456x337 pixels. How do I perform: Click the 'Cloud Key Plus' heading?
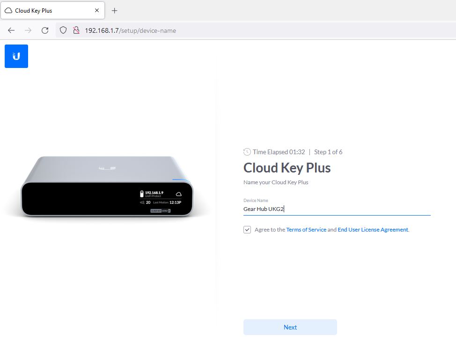tap(287, 168)
